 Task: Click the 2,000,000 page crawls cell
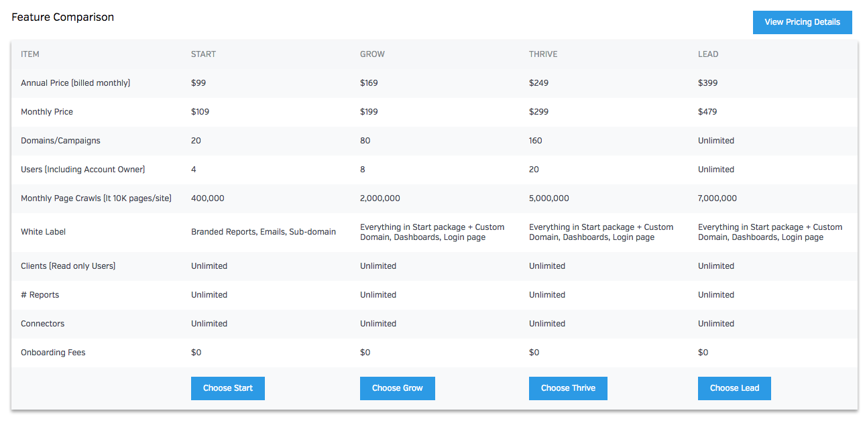380,198
